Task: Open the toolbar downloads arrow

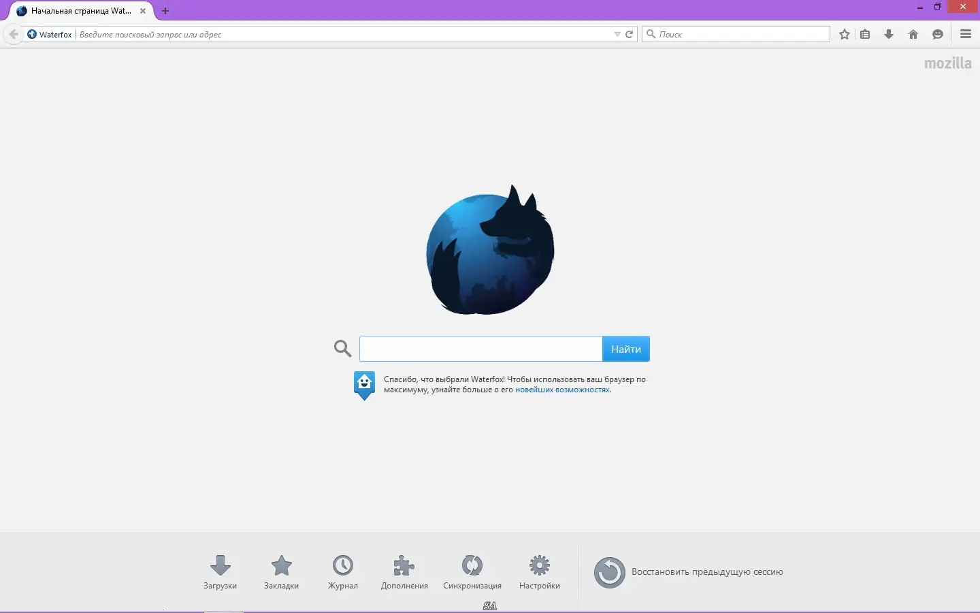Action: click(x=889, y=34)
